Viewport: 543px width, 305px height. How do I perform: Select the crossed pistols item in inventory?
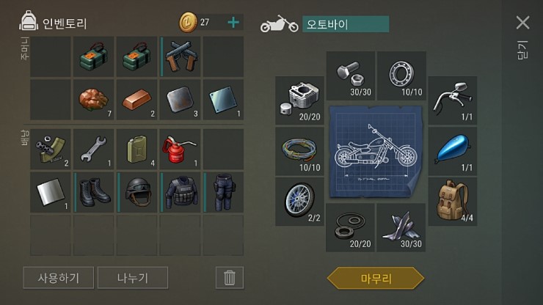point(181,56)
